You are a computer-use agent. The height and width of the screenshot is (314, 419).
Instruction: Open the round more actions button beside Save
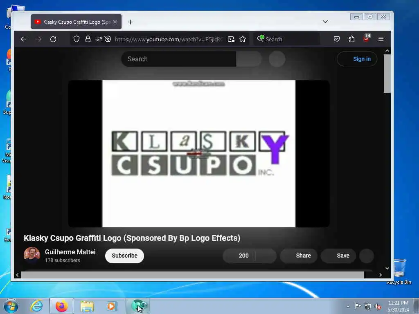click(366, 256)
